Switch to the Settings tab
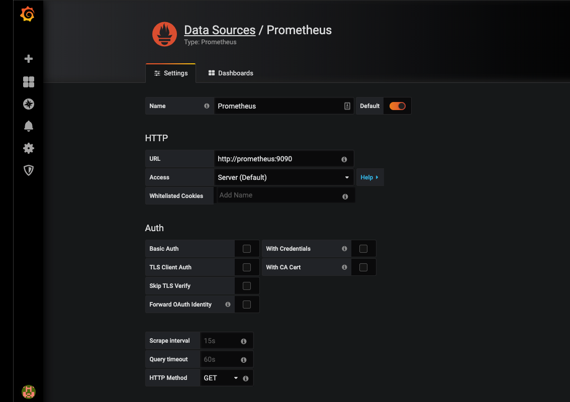Image resolution: width=570 pixels, height=402 pixels. [x=171, y=73]
